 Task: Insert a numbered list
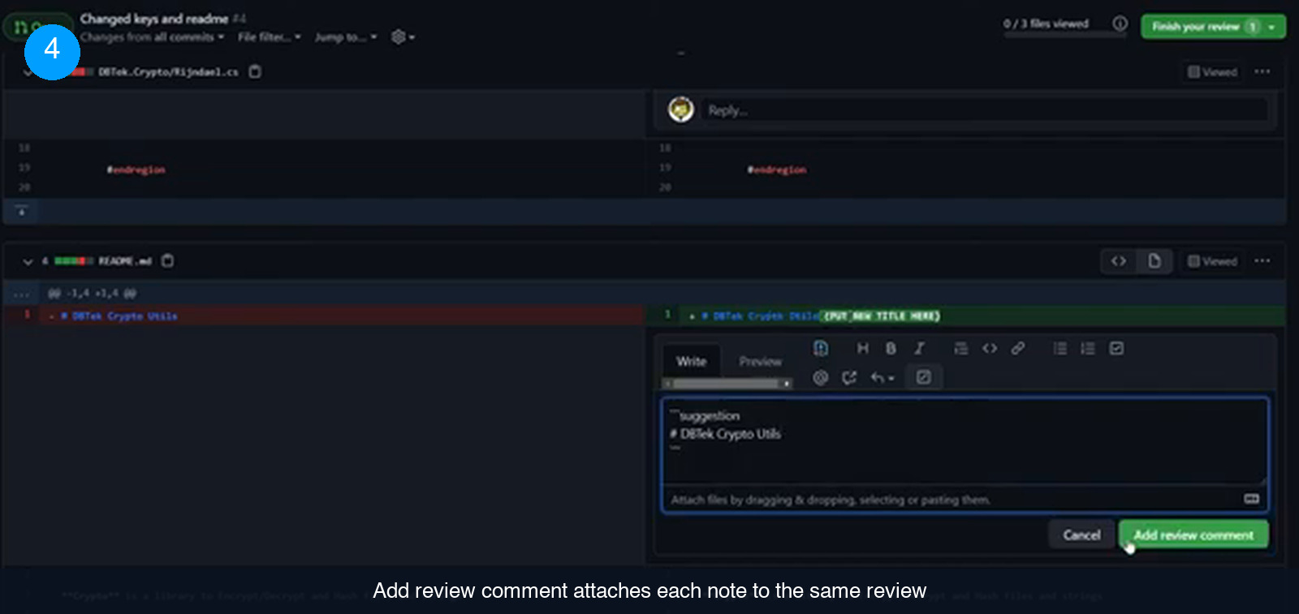point(1088,348)
